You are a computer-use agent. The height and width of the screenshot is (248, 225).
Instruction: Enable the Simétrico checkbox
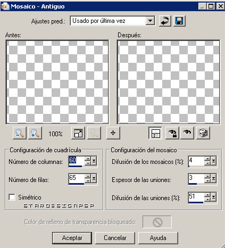tap(12, 197)
